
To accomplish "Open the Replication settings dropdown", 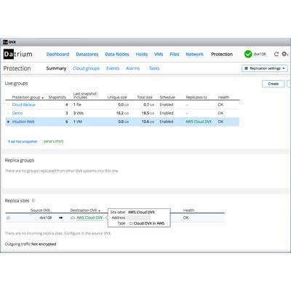I will 265,68.
